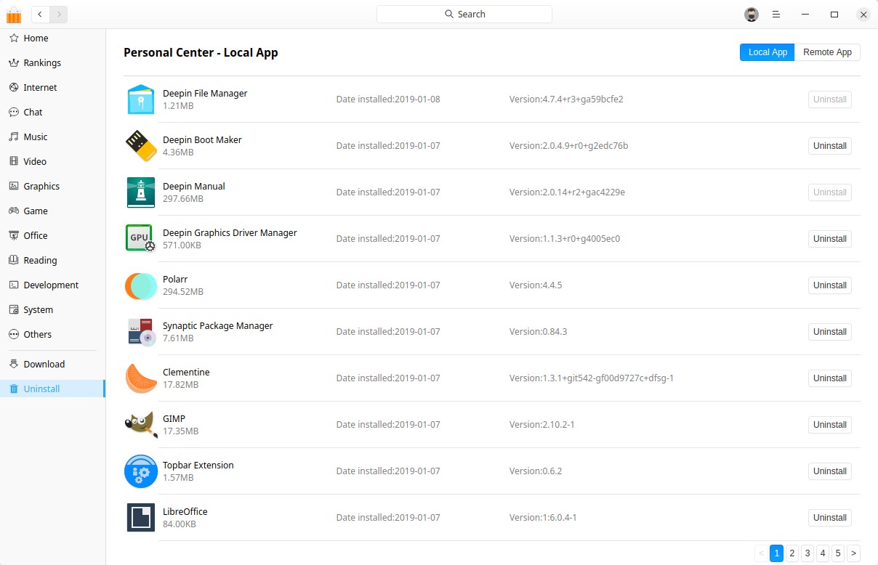Select the Development category
This screenshot has height=565, width=878.
coord(52,285)
